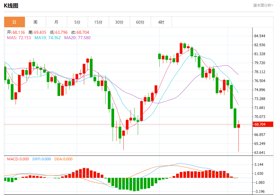Click the closing price 68.704 in header
The width and height of the screenshot is (275, 195).
tap(83, 32)
